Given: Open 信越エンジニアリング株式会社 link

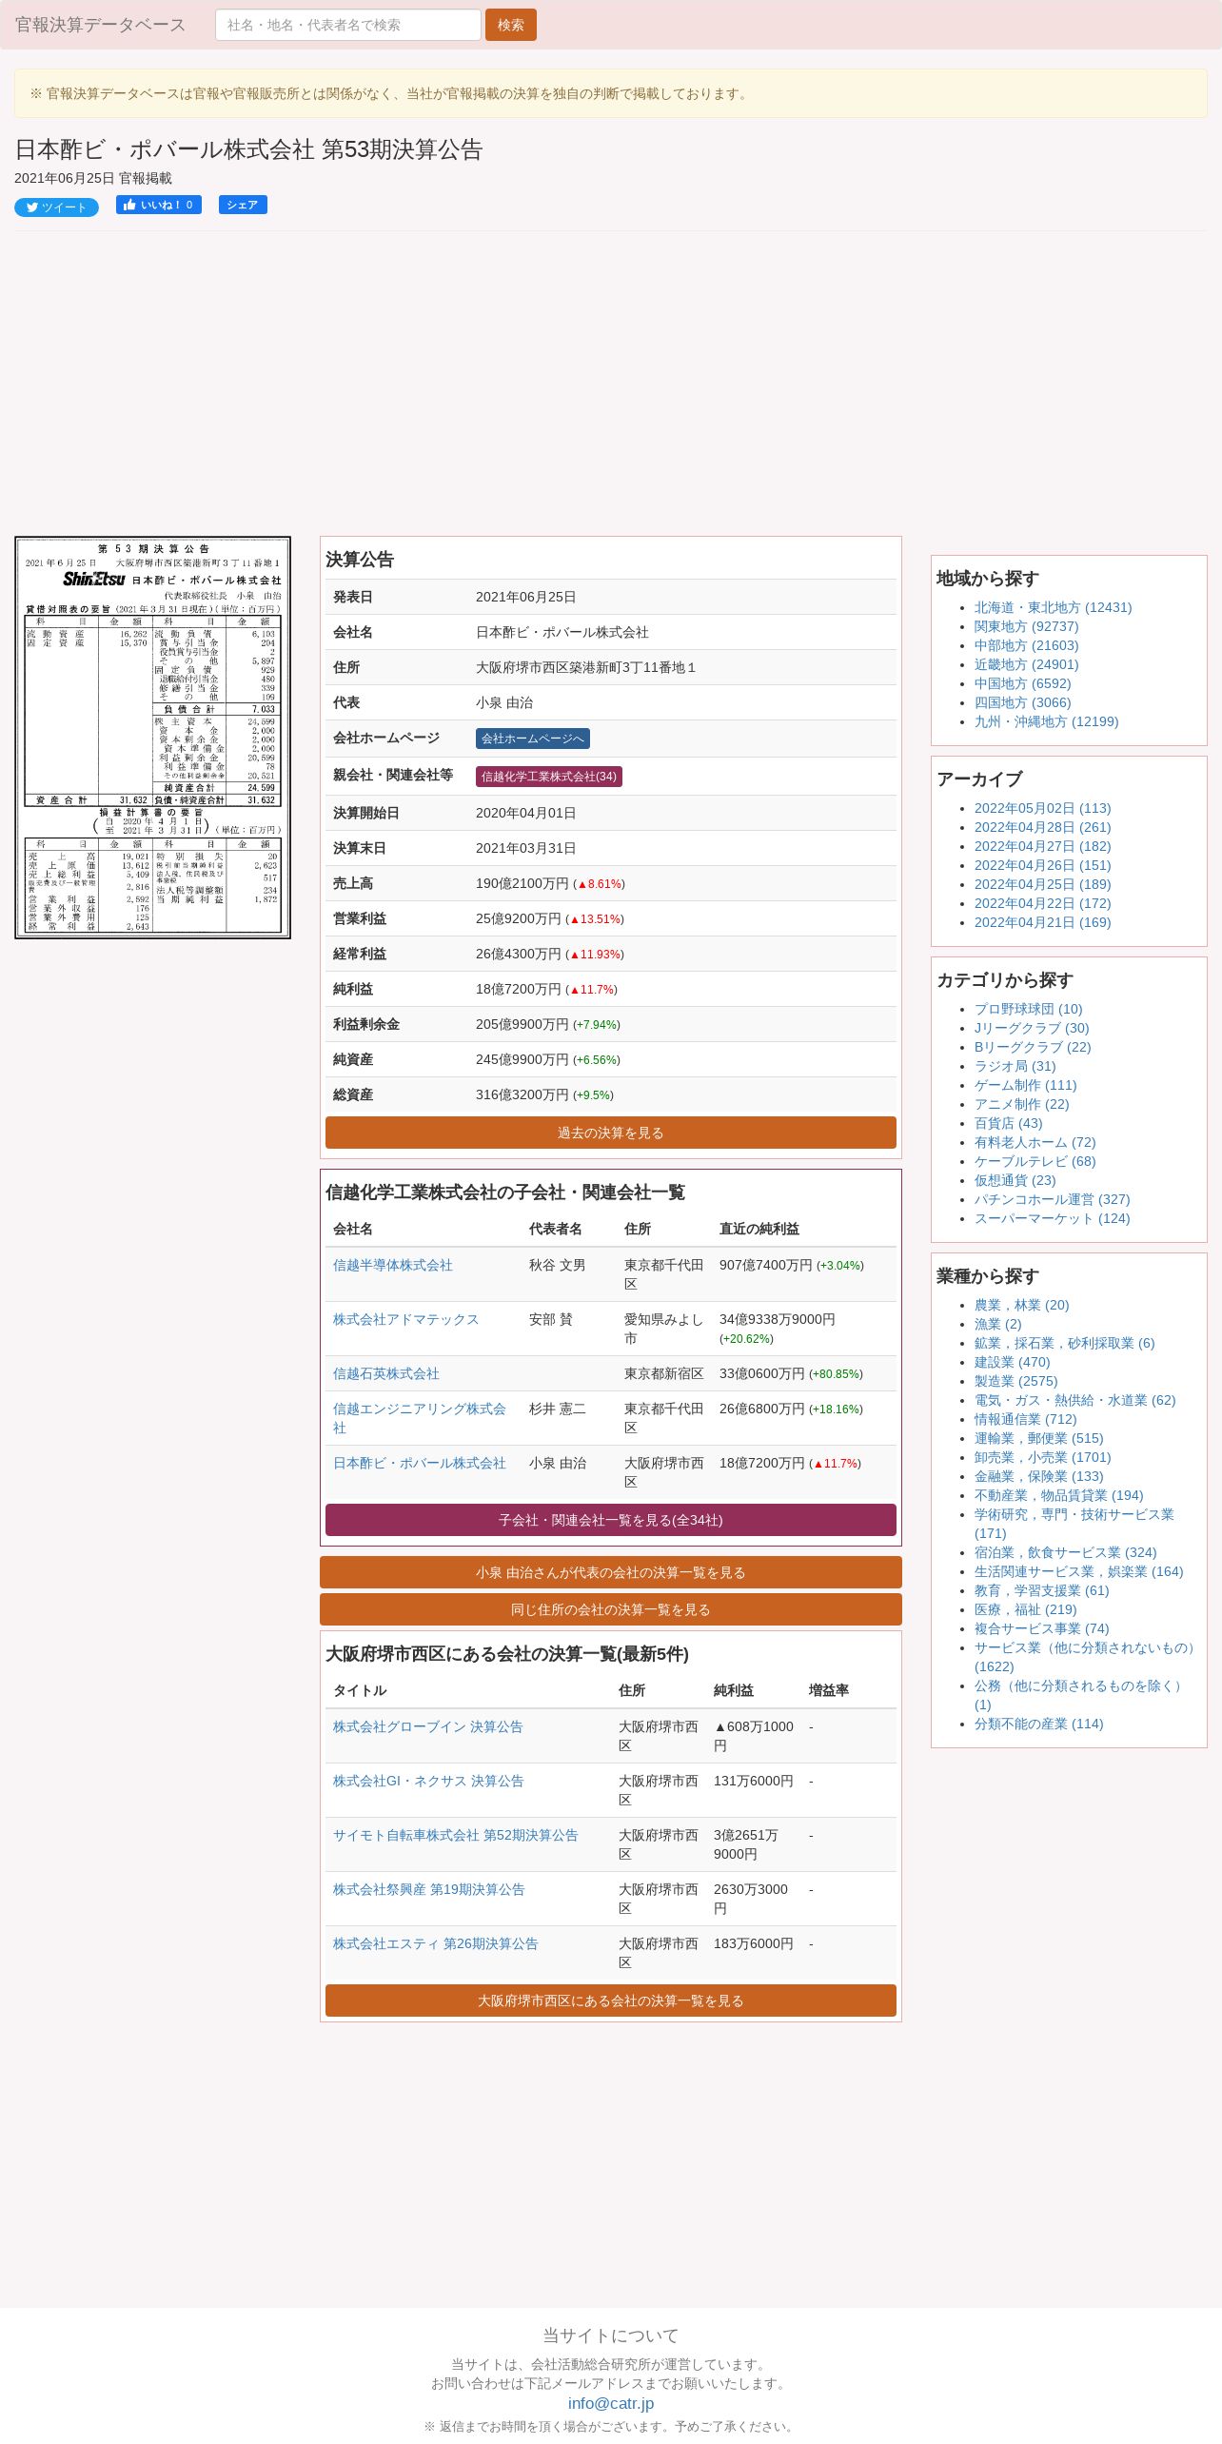Looking at the screenshot, I should (x=420, y=1418).
